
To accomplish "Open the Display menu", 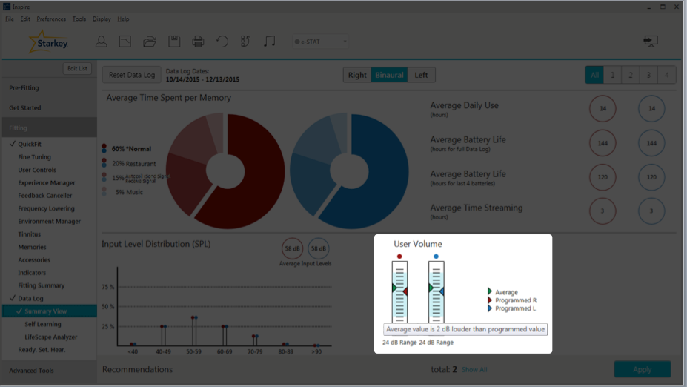I will pyautogui.click(x=102, y=19).
